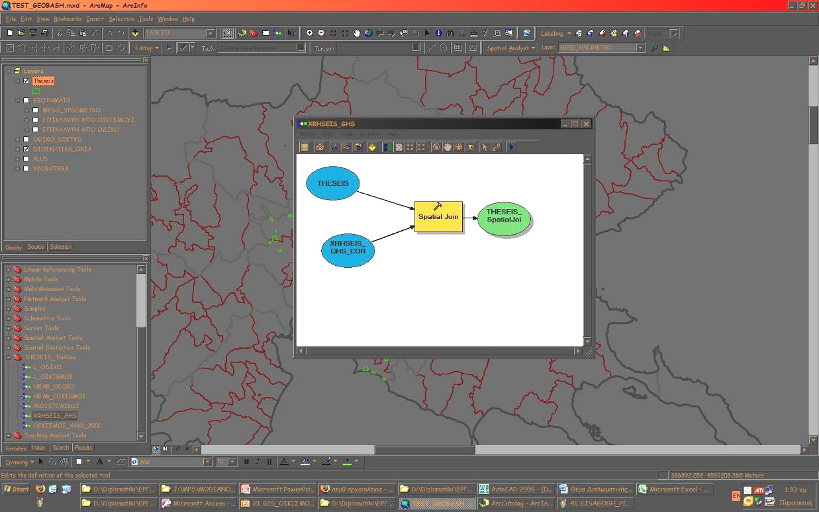Open the Tools menu
The image size is (819, 512).
coord(146,19)
